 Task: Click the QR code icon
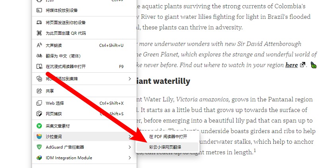tap(39, 33)
